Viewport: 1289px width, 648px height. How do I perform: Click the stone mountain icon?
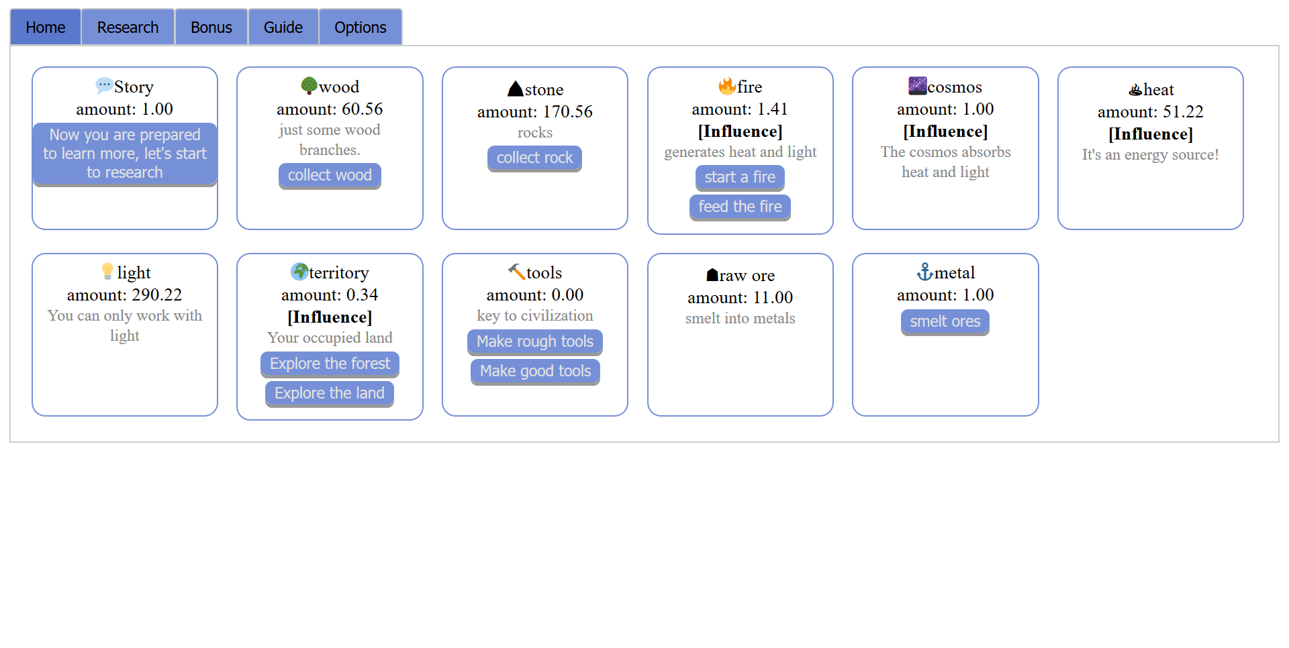(516, 89)
